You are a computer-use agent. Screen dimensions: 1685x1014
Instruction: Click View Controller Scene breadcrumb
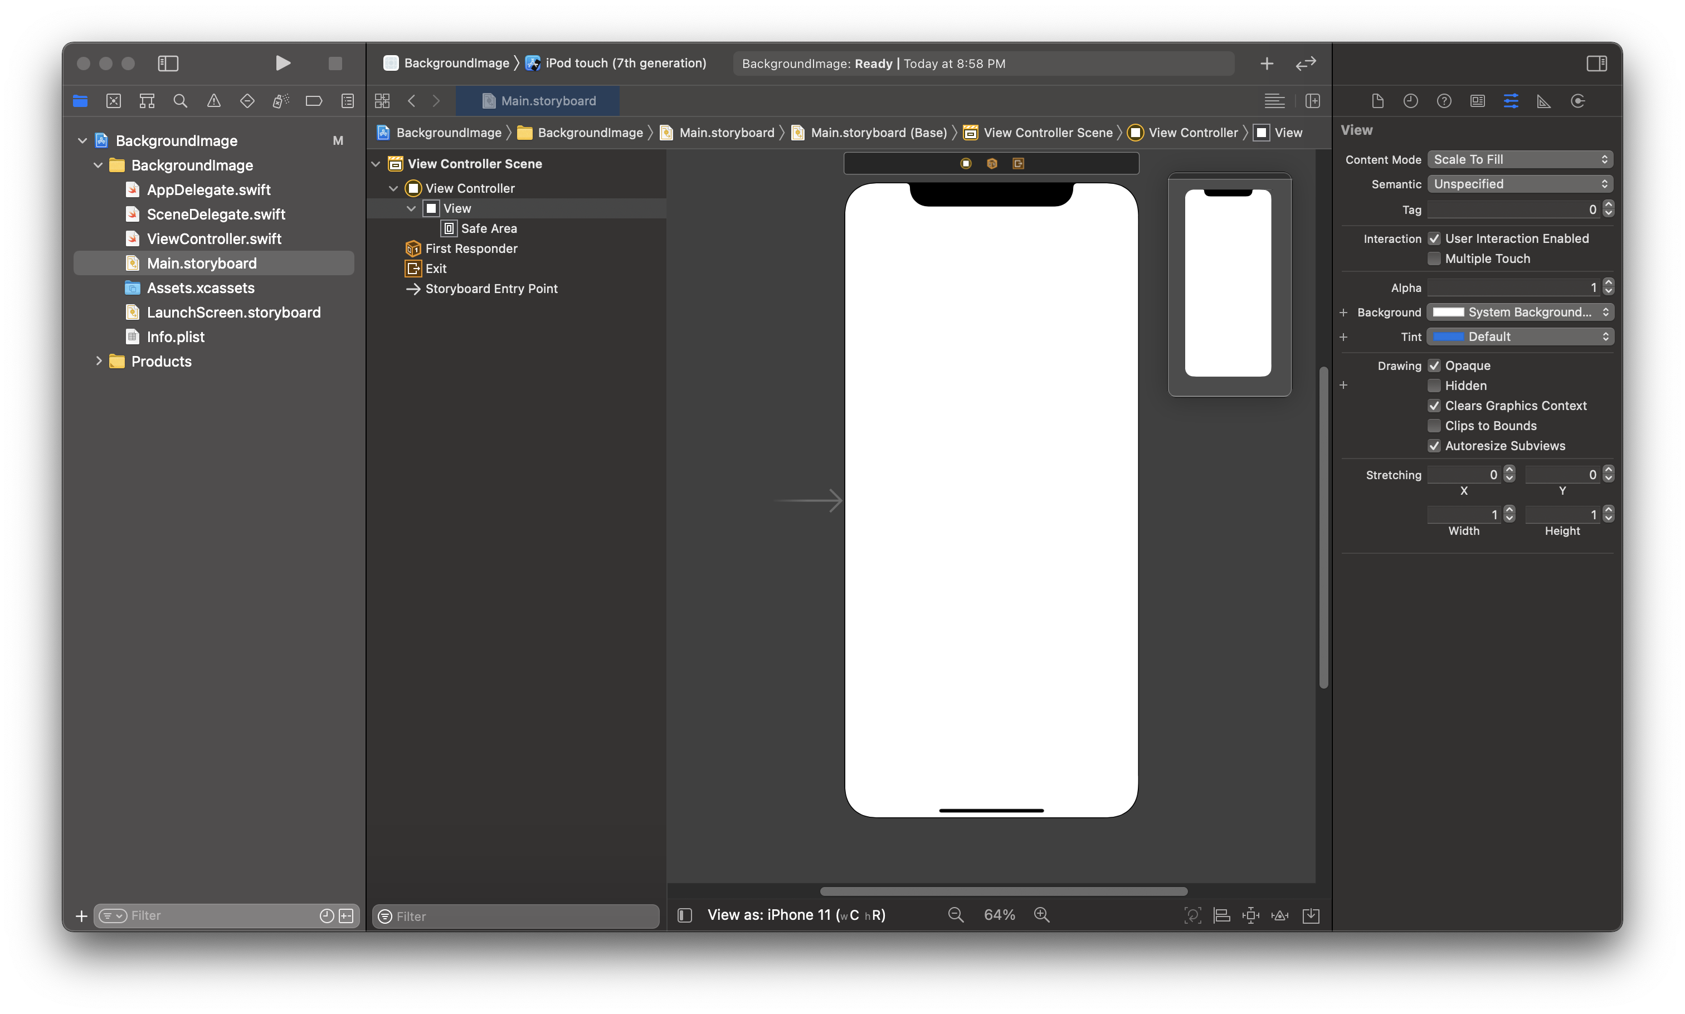click(1048, 133)
